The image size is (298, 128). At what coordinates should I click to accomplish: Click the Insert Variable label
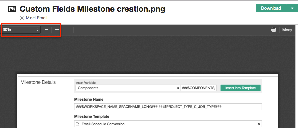pos(85,83)
